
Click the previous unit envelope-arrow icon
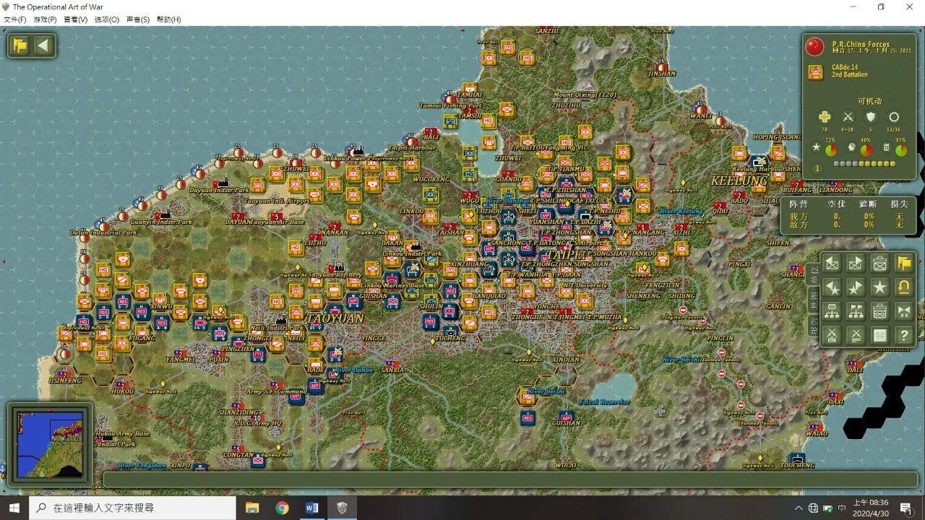(832, 264)
